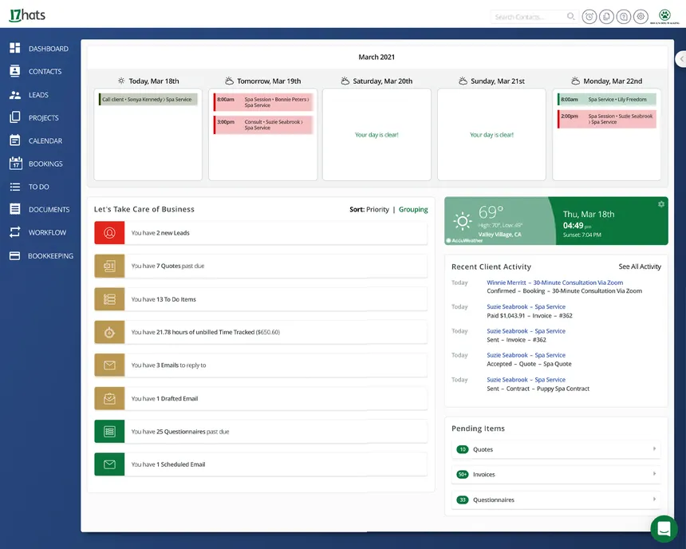Open notifications via the bell icon
The image size is (686, 549).
point(606,16)
